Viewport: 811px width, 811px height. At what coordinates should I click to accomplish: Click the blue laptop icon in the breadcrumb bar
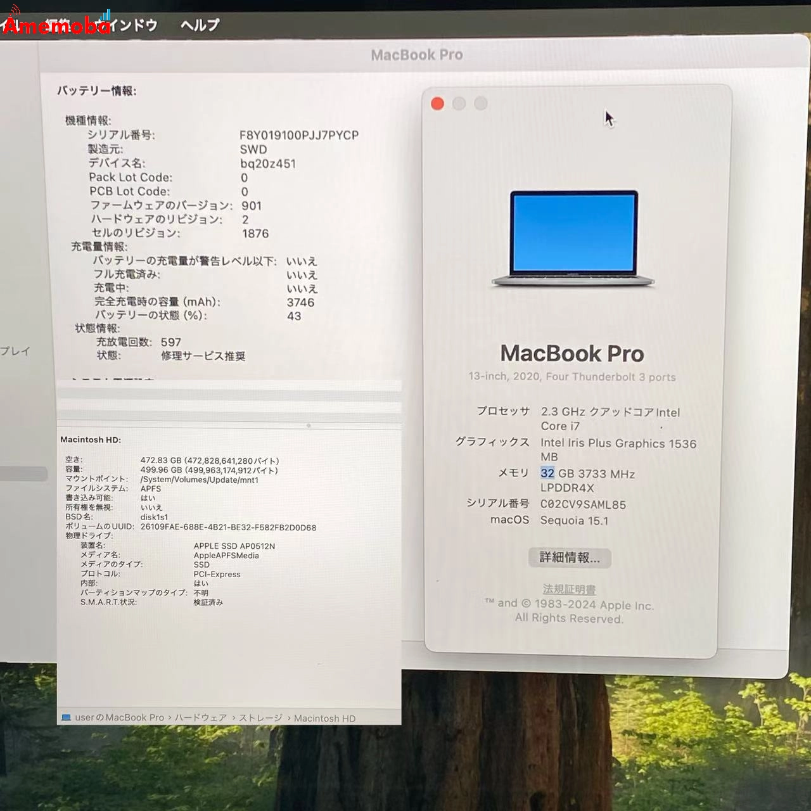click(x=67, y=718)
